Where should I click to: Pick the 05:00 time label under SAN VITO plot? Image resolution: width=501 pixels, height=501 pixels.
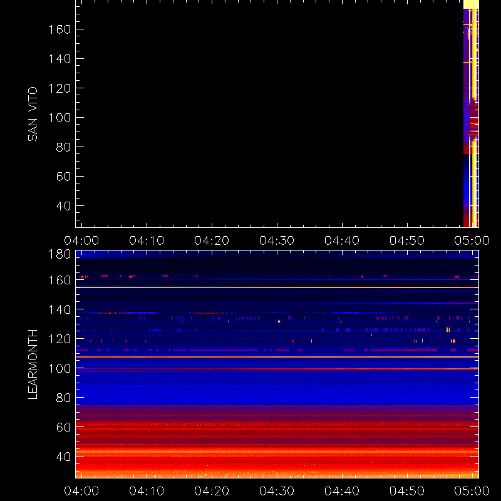pyautogui.click(x=472, y=240)
